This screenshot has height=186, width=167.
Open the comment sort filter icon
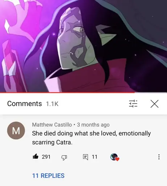point(133,104)
